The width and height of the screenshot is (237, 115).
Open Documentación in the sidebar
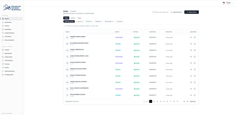tap(12, 40)
